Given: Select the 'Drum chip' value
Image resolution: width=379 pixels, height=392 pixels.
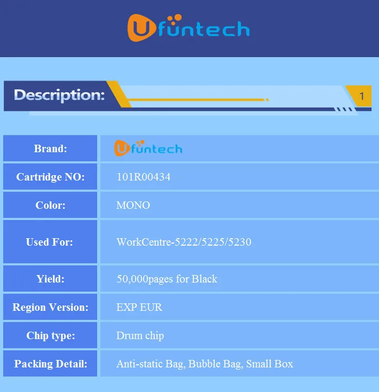Looking at the screenshot, I should click(140, 335).
